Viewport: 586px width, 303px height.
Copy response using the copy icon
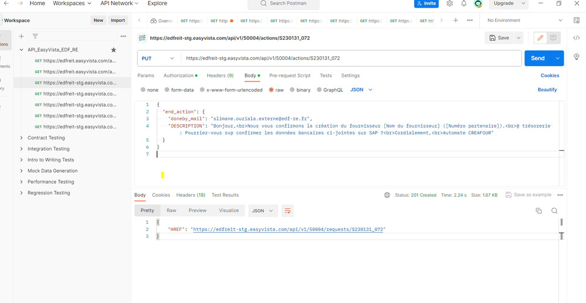538,210
